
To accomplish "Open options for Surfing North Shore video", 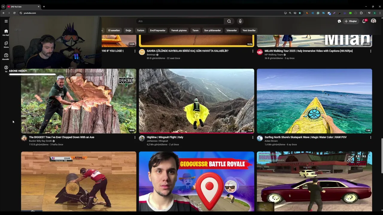I will coord(370,137).
